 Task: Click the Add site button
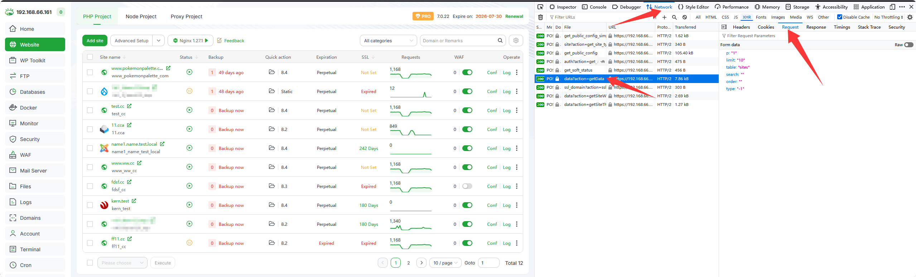[x=95, y=41]
